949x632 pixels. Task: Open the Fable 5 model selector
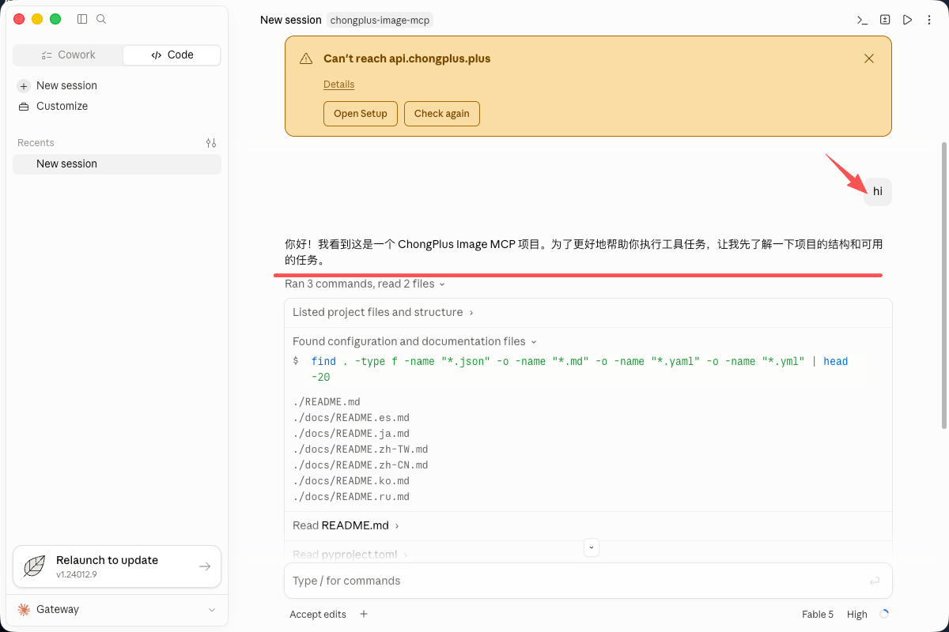coord(818,614)
